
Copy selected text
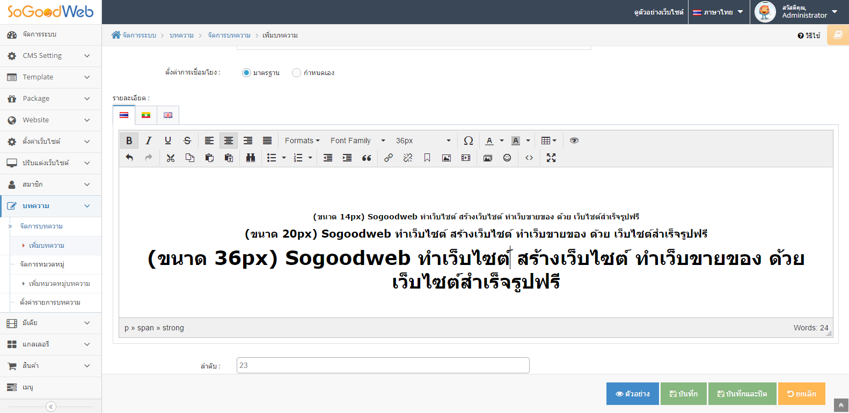pyautogui.click(x=190, y=158)
